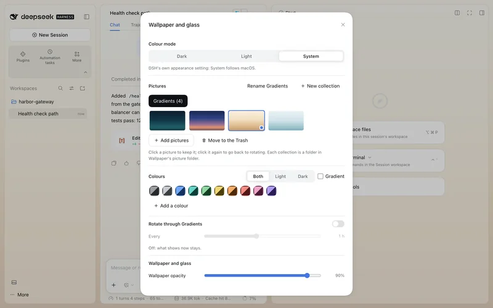Start a New Session
493x308 pixels.
coord(50,35)
